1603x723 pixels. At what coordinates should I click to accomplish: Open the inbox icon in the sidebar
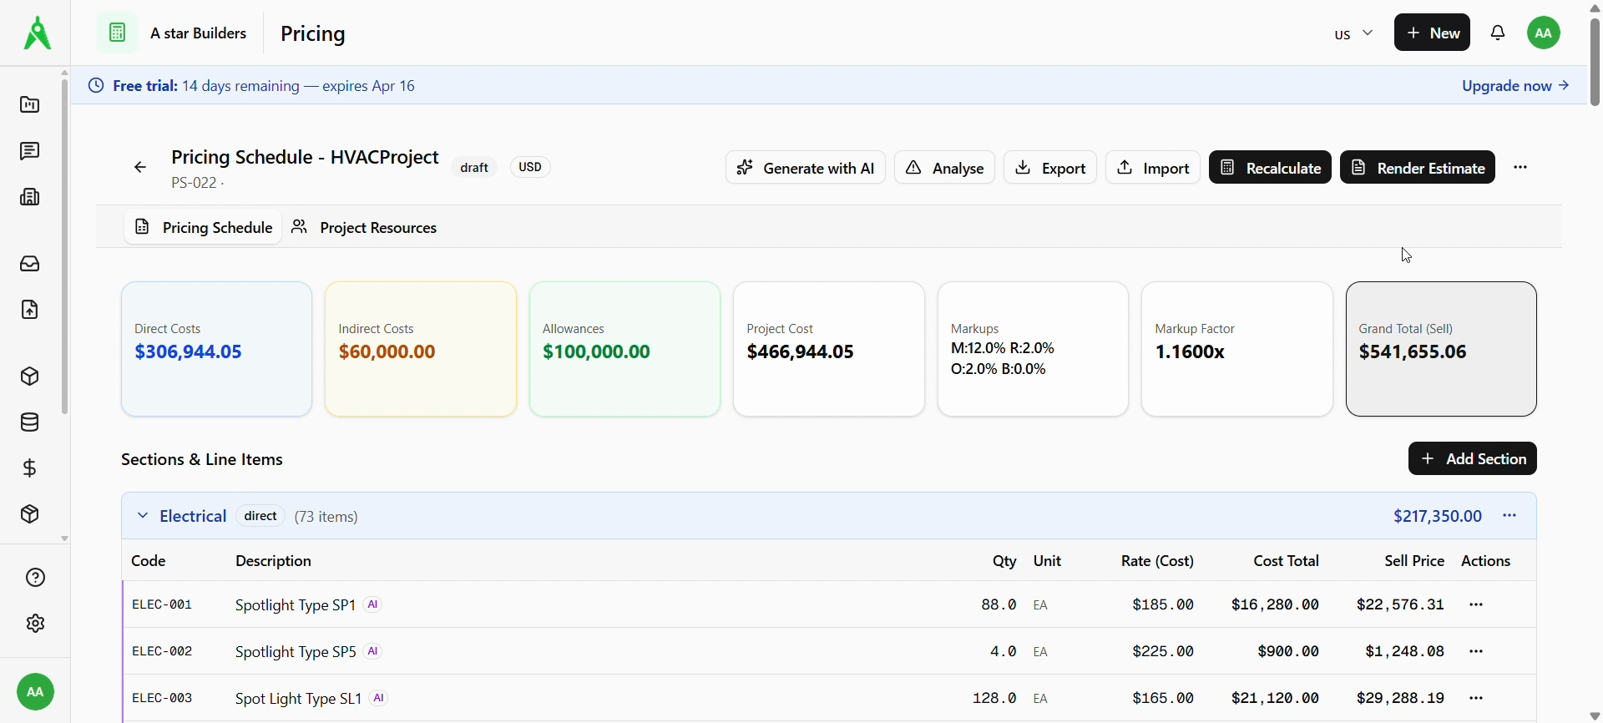[30, 264]
